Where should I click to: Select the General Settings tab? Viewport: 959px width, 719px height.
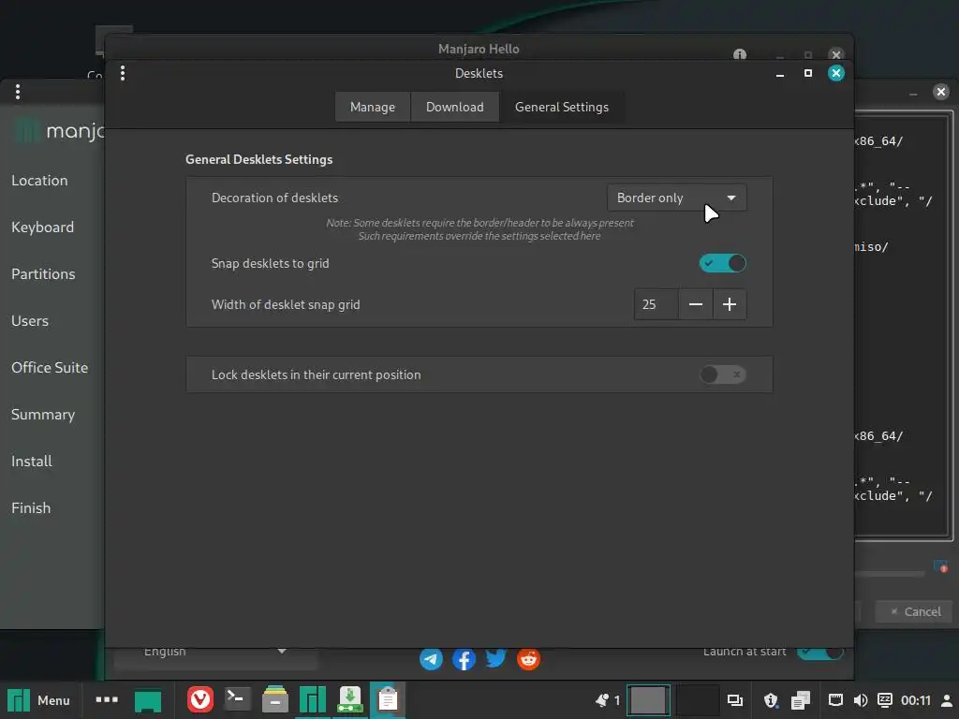pyautogui.click(x=562, y=107)
